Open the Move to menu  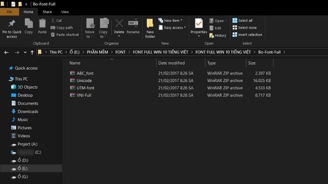click(x=90, y=28)
